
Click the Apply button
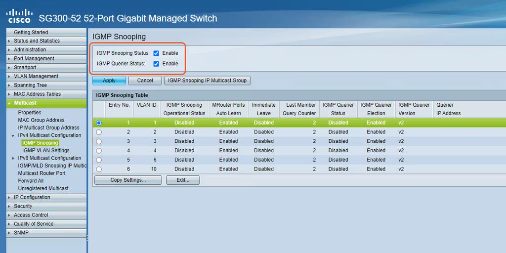tap(109, 81)
